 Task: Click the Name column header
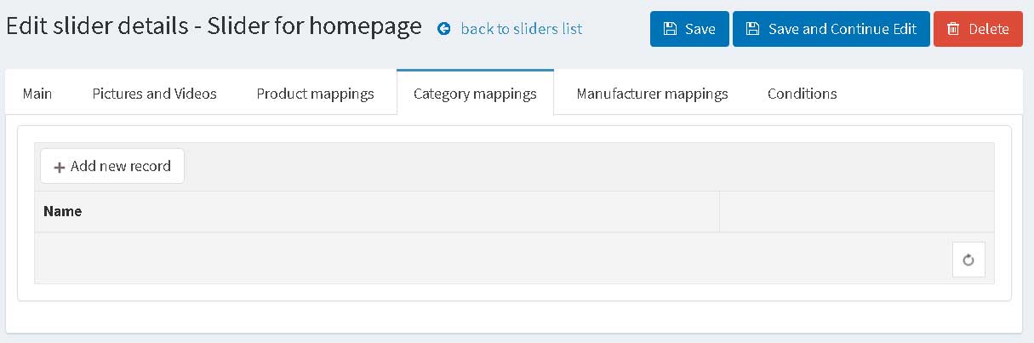click(x=377, y=212)
